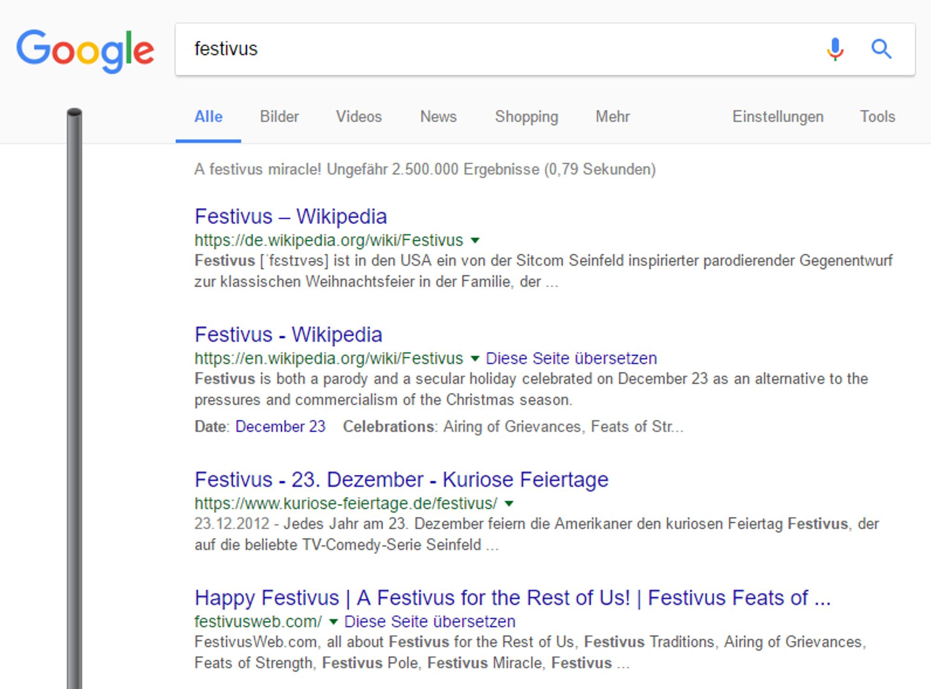The image size is (931, 689).
Task: Open Einstellungen menu
Action: coord(778,117)
